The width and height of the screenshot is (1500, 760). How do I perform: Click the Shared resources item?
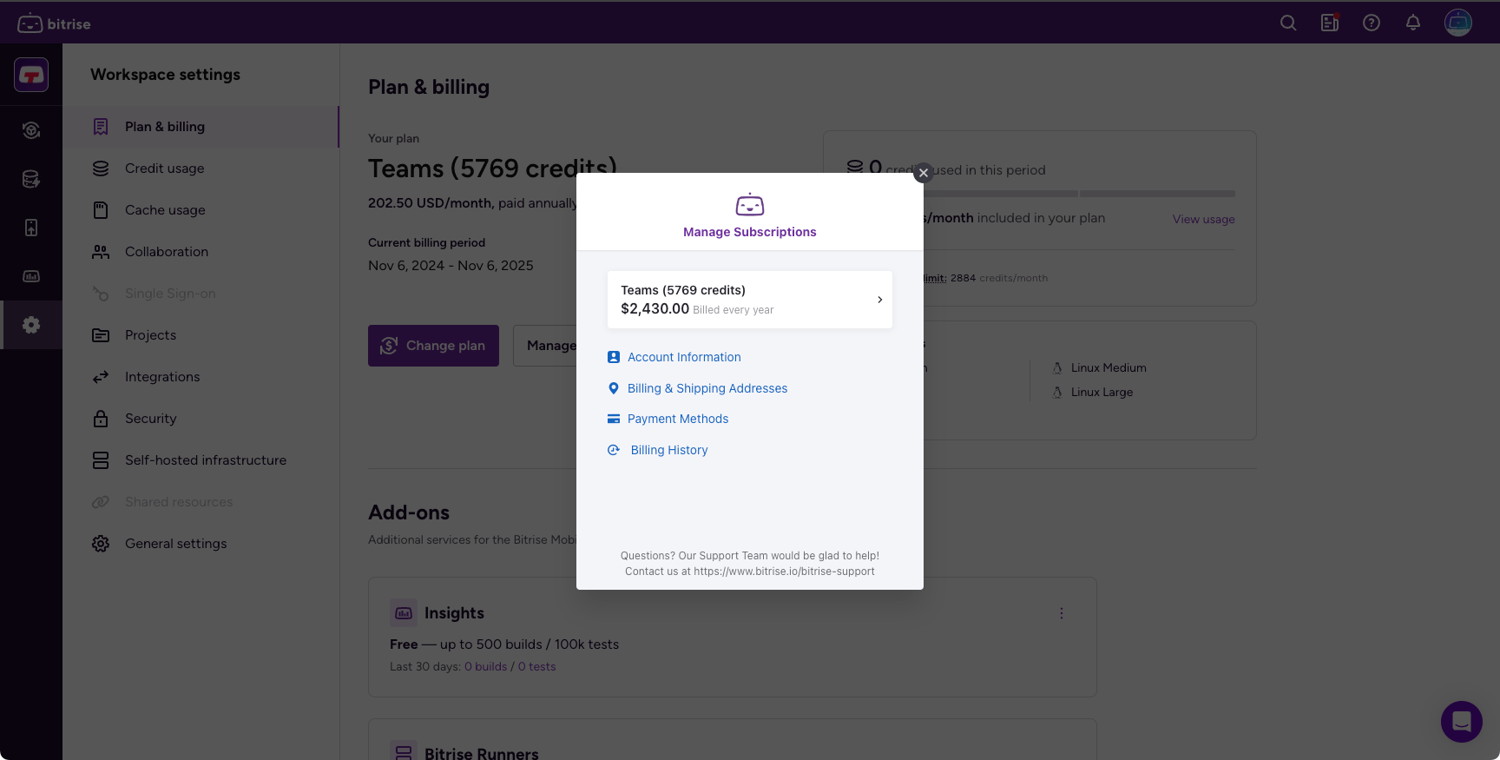pyautogui.click(x=201, y=502)
